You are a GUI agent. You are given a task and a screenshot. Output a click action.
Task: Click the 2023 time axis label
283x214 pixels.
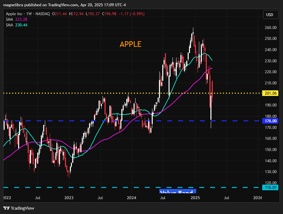click(69, 198)
